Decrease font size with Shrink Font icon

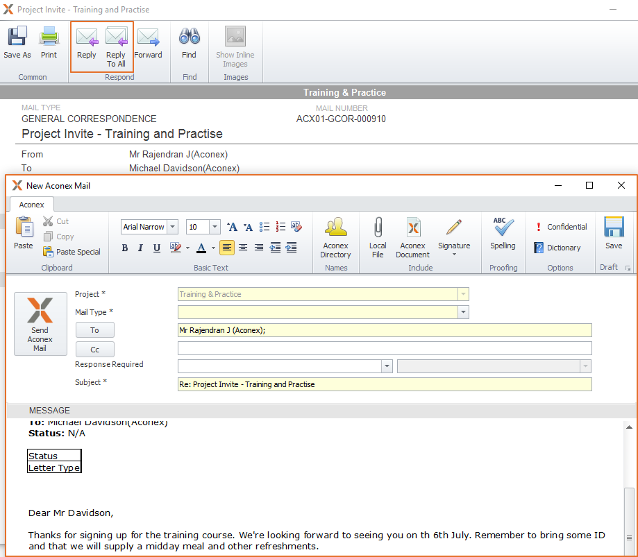point(248,227)
